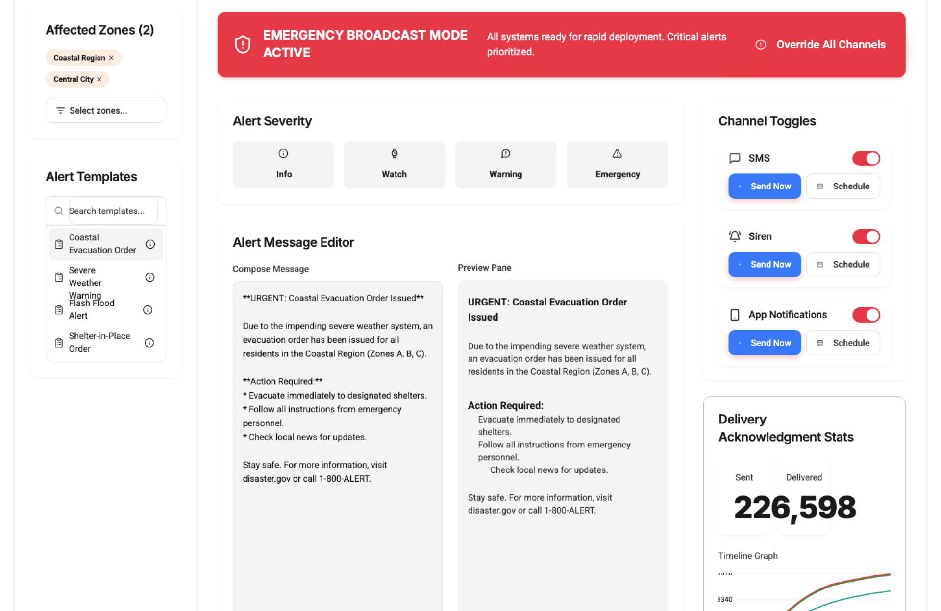Screen dimensions: 941x611
Task: Turn off the Siren channel switch
Action: pos(866,236)
